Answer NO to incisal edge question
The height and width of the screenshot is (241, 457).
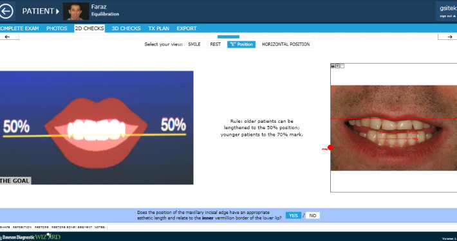(313, 215)
